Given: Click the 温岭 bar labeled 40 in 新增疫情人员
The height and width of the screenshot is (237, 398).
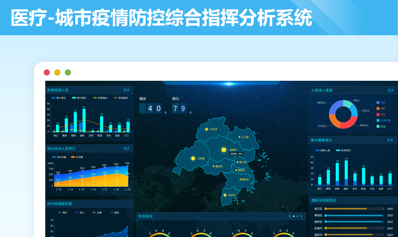Looking at the screenshot, I should pos(84,120).
